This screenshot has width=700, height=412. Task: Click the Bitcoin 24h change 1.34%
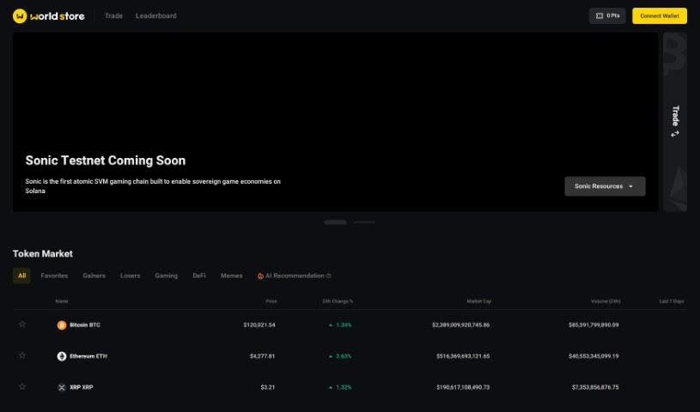[340, 325]
